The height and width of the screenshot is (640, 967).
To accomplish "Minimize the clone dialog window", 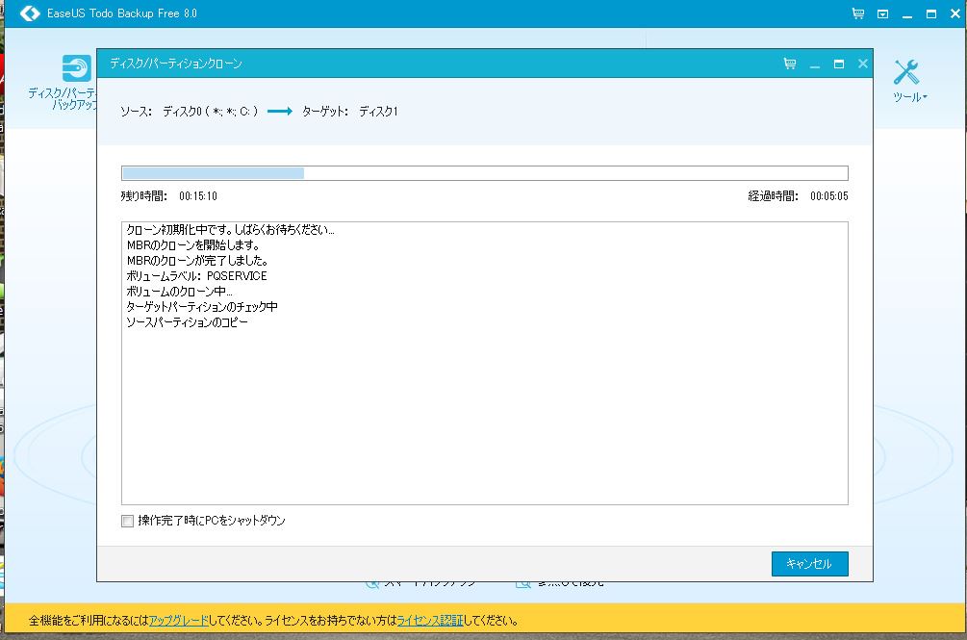I will (815, 64).
